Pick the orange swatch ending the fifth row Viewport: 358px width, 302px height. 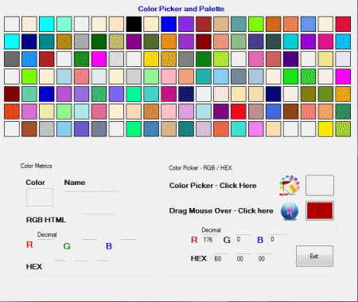click(x=343, y=94)
